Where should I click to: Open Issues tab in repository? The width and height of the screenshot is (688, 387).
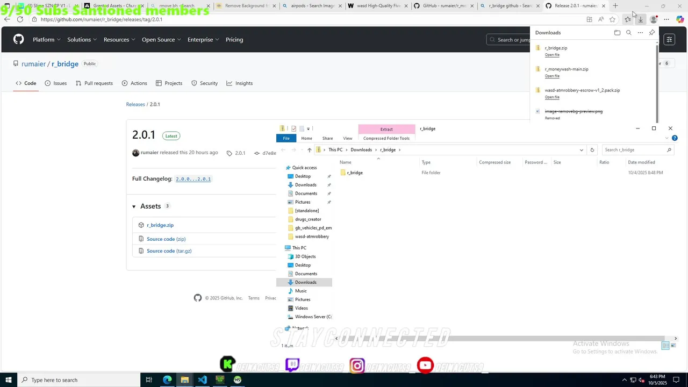[x=56, y=83]
